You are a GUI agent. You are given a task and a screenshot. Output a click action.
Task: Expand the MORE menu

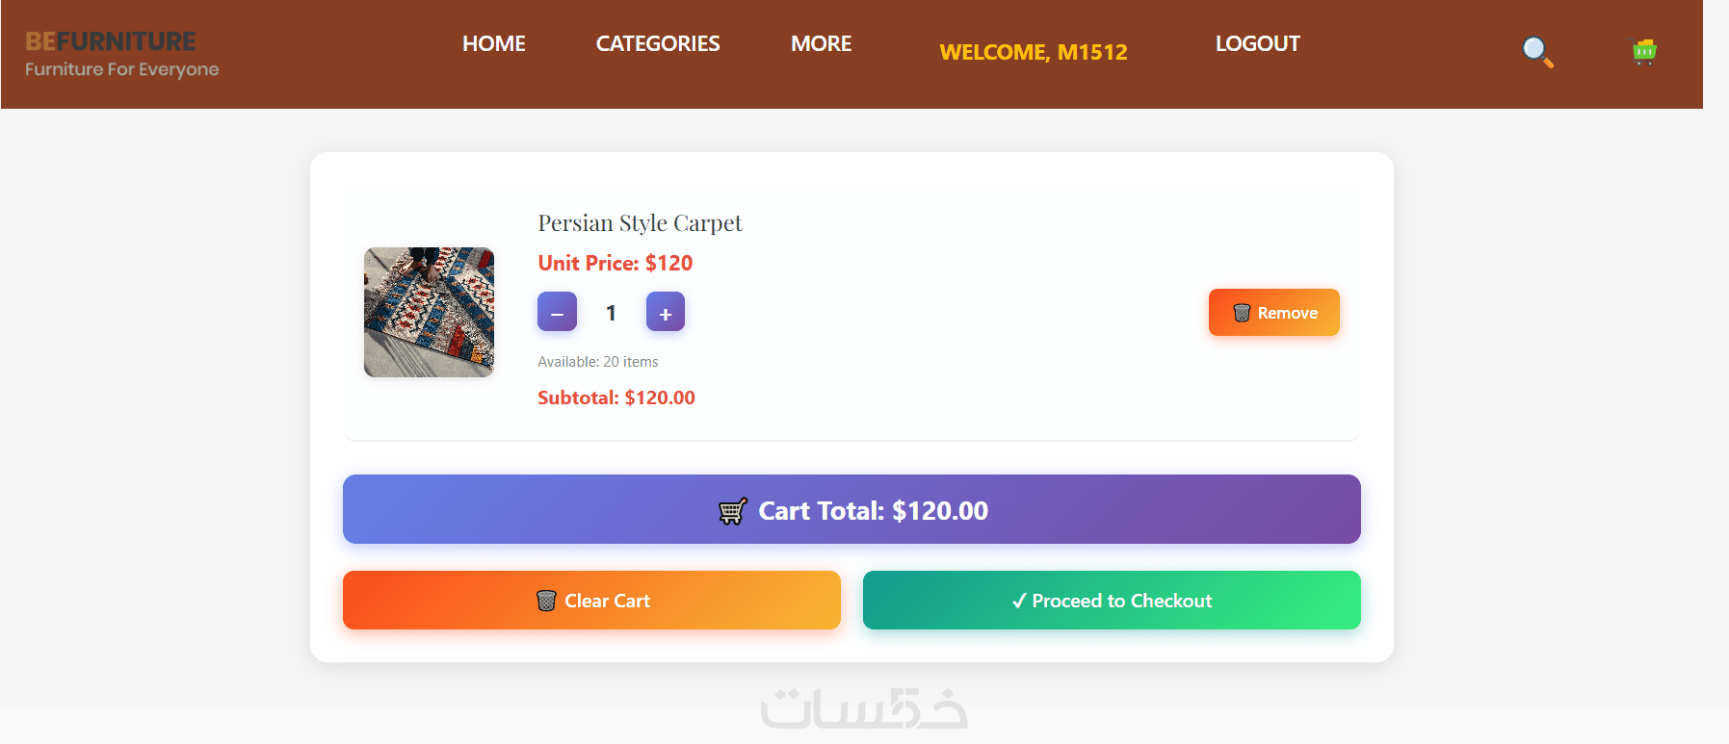point(821,43)
